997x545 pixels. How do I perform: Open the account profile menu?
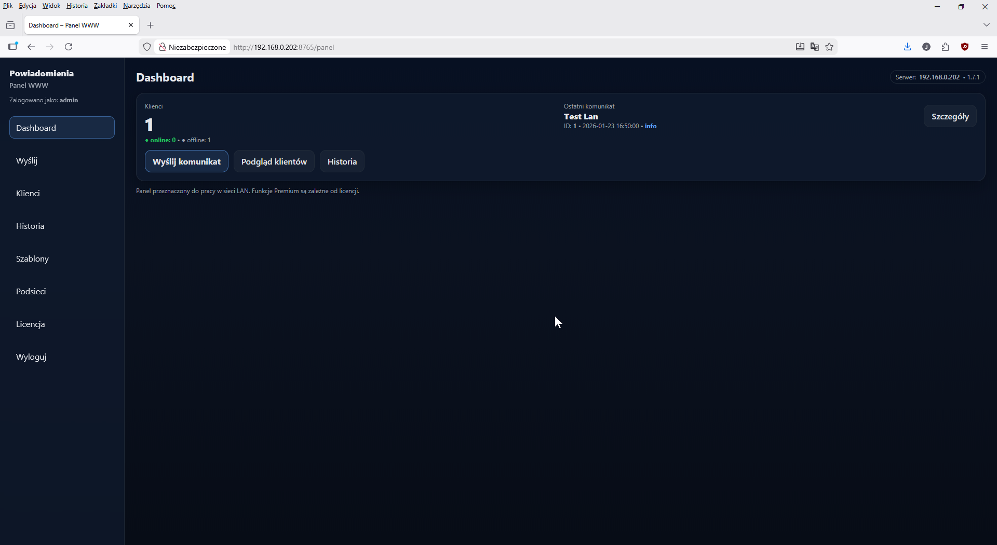[926, 47]
